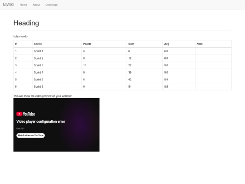This screenshot has height=184, width=245.
Task: Click Avg value 8.4 in Sprint 5 row
Action: click(x=166, y=80)
